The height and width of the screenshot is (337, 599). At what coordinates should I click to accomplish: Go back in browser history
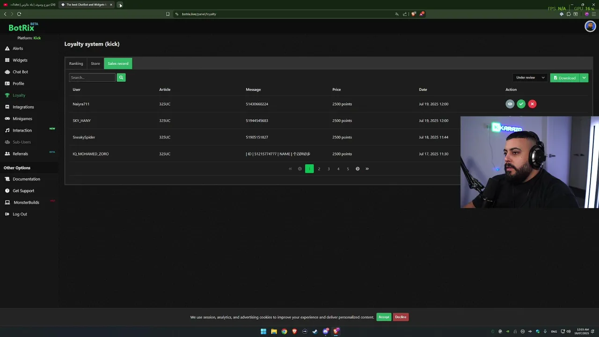click(5, 14)
